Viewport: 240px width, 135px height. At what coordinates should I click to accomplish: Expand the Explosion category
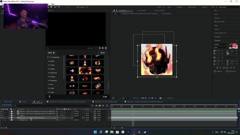point(49,81)
